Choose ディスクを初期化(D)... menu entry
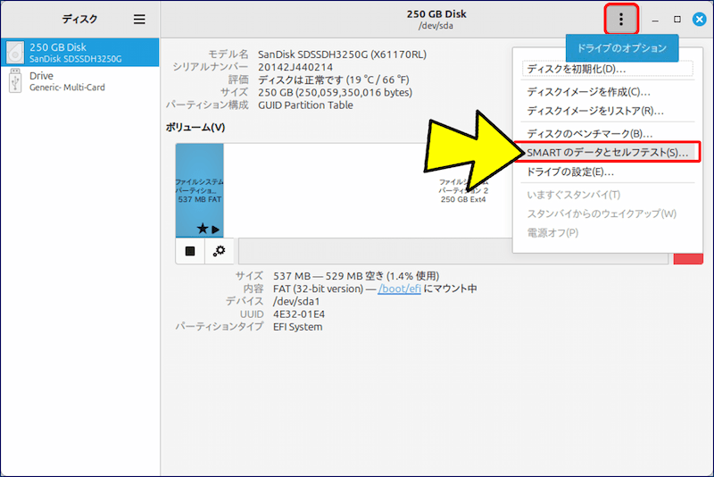Screen dimensions: 714x477 point(608,69)
